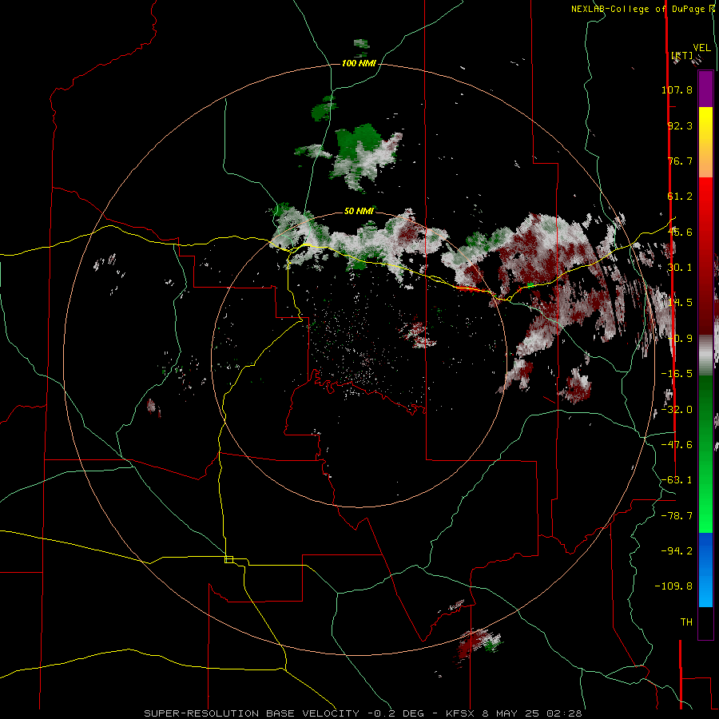This screenshot has width=719, height=719.
Task: Click the -32.0 velocity scale value
Action: (677, 410)
